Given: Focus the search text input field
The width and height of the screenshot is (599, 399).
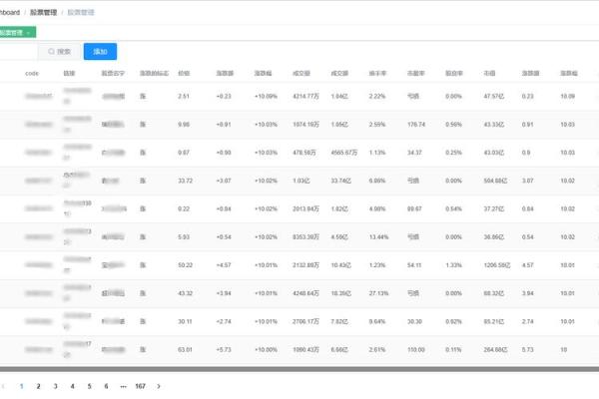Looking at the screenshot, I should (x=18, y=52).
